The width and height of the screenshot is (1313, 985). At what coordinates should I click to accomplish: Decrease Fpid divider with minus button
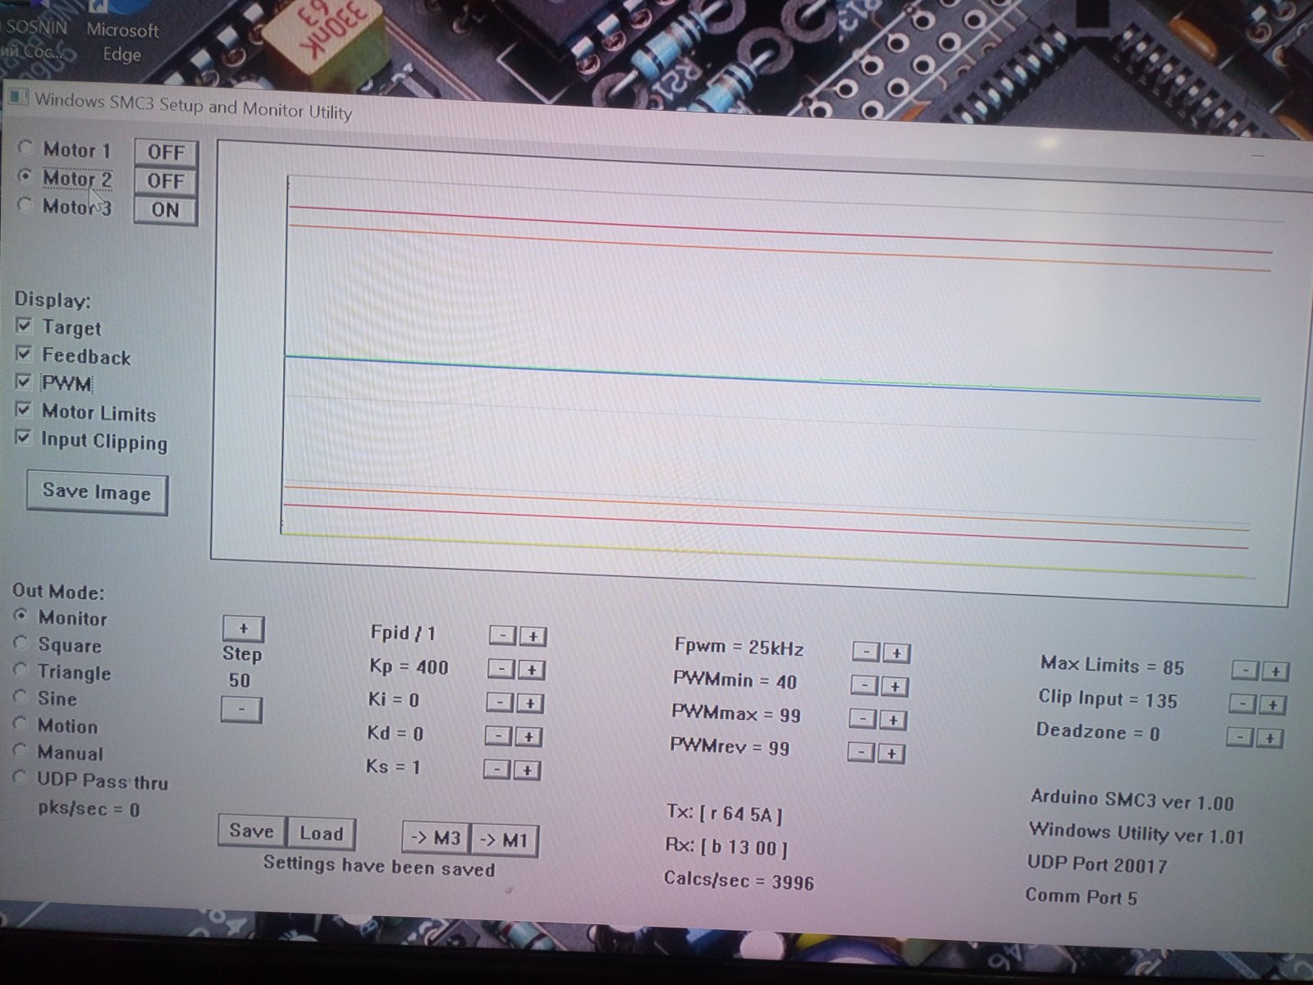[x=502, y=636]
